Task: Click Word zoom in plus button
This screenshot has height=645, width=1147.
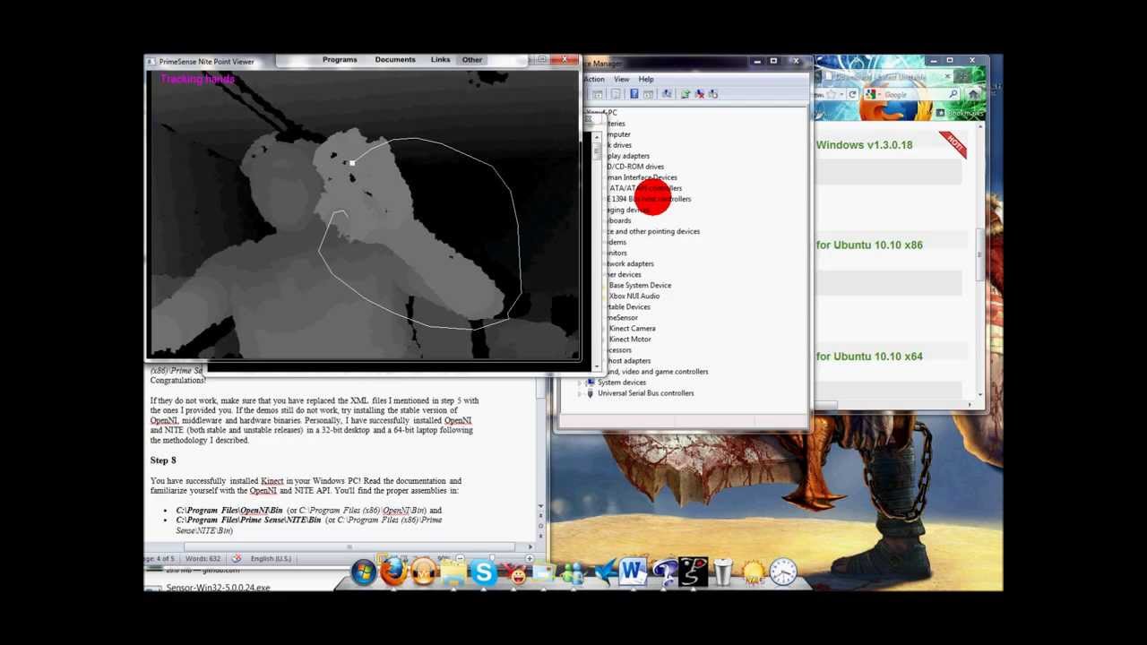Action: tap(530, 557)
